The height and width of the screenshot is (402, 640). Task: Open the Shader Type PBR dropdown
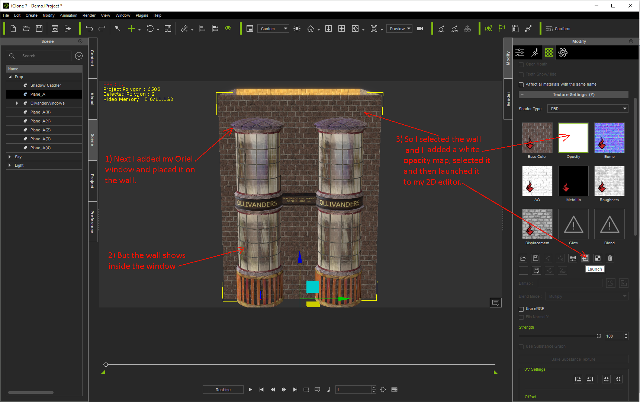(x=588, y=109)
